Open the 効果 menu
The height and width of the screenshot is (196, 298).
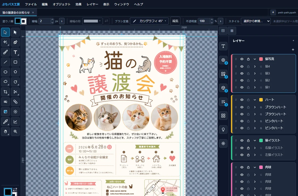[78, 4]
